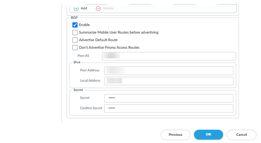This screenshot has width=261, height=143.
Task: Enable Summarize Mobile User Routes before advertising
Action: coord(75,32)
